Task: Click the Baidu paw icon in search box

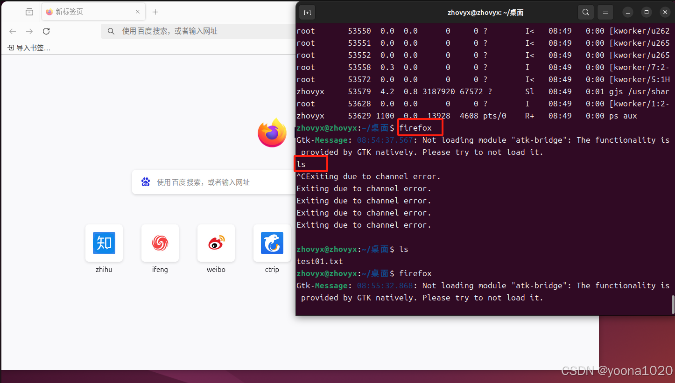Action: click(145, 182)
